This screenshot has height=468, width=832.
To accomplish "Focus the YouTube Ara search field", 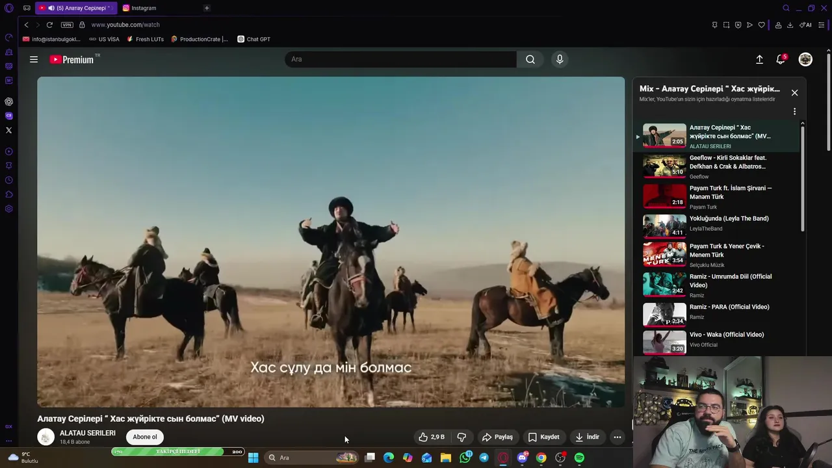I will click(400, 59).
